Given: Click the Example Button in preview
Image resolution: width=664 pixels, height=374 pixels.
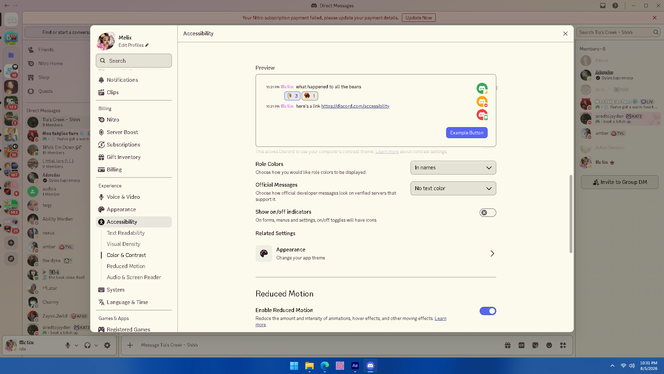Looking at the screenshot, I should [x=467, y=133].
